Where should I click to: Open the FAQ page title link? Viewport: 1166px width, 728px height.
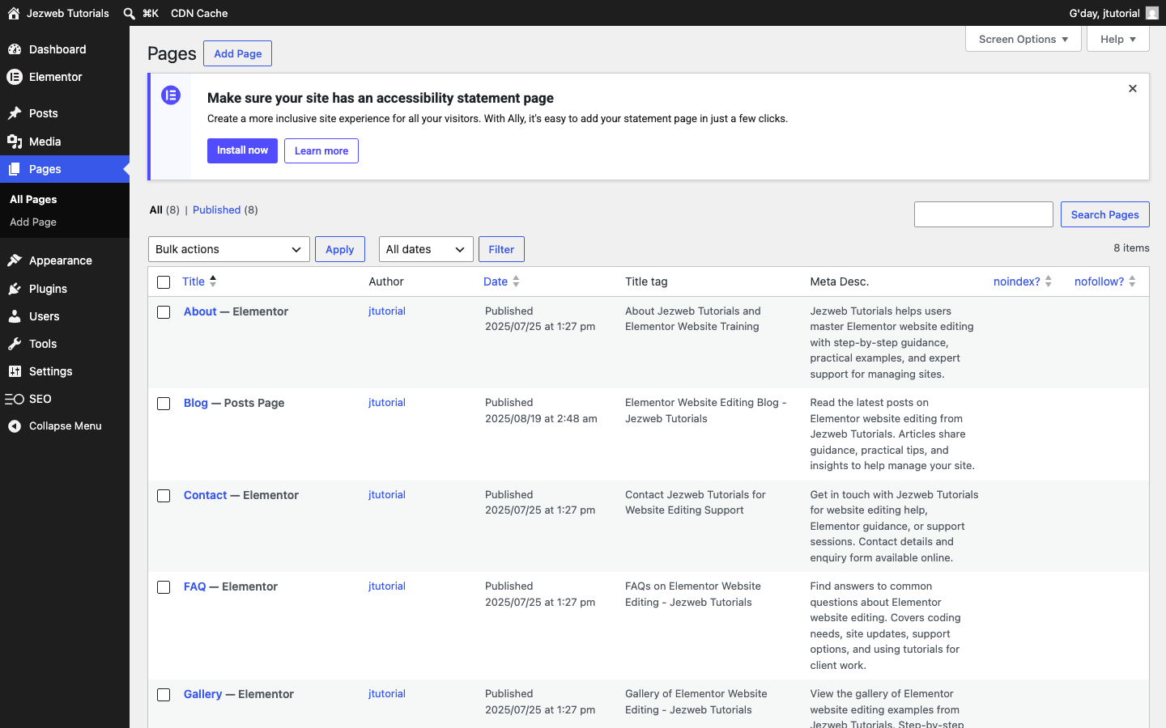click(x=195, y=586)
